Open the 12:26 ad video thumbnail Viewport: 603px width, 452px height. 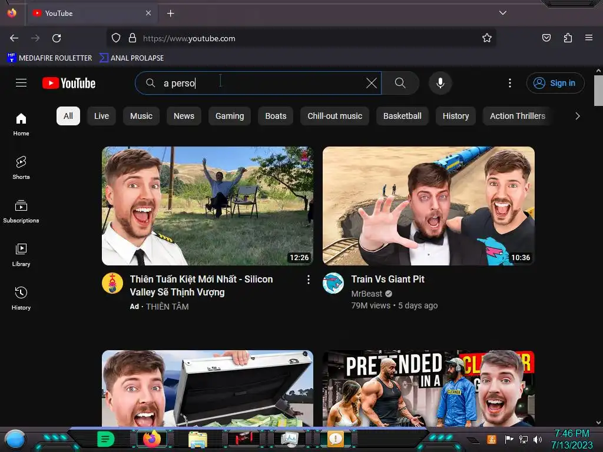[208, 206]
